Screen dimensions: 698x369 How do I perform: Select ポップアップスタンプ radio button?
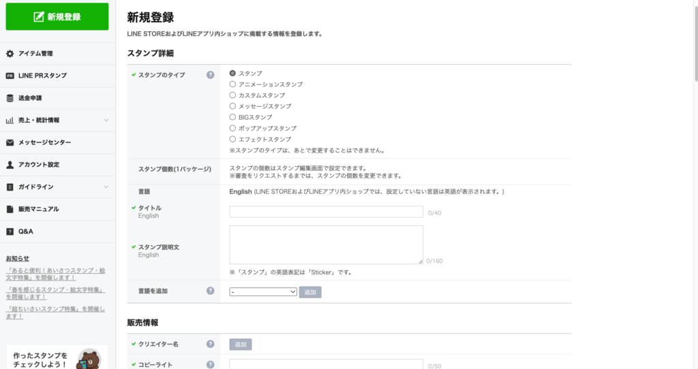(x=232, y=128)
